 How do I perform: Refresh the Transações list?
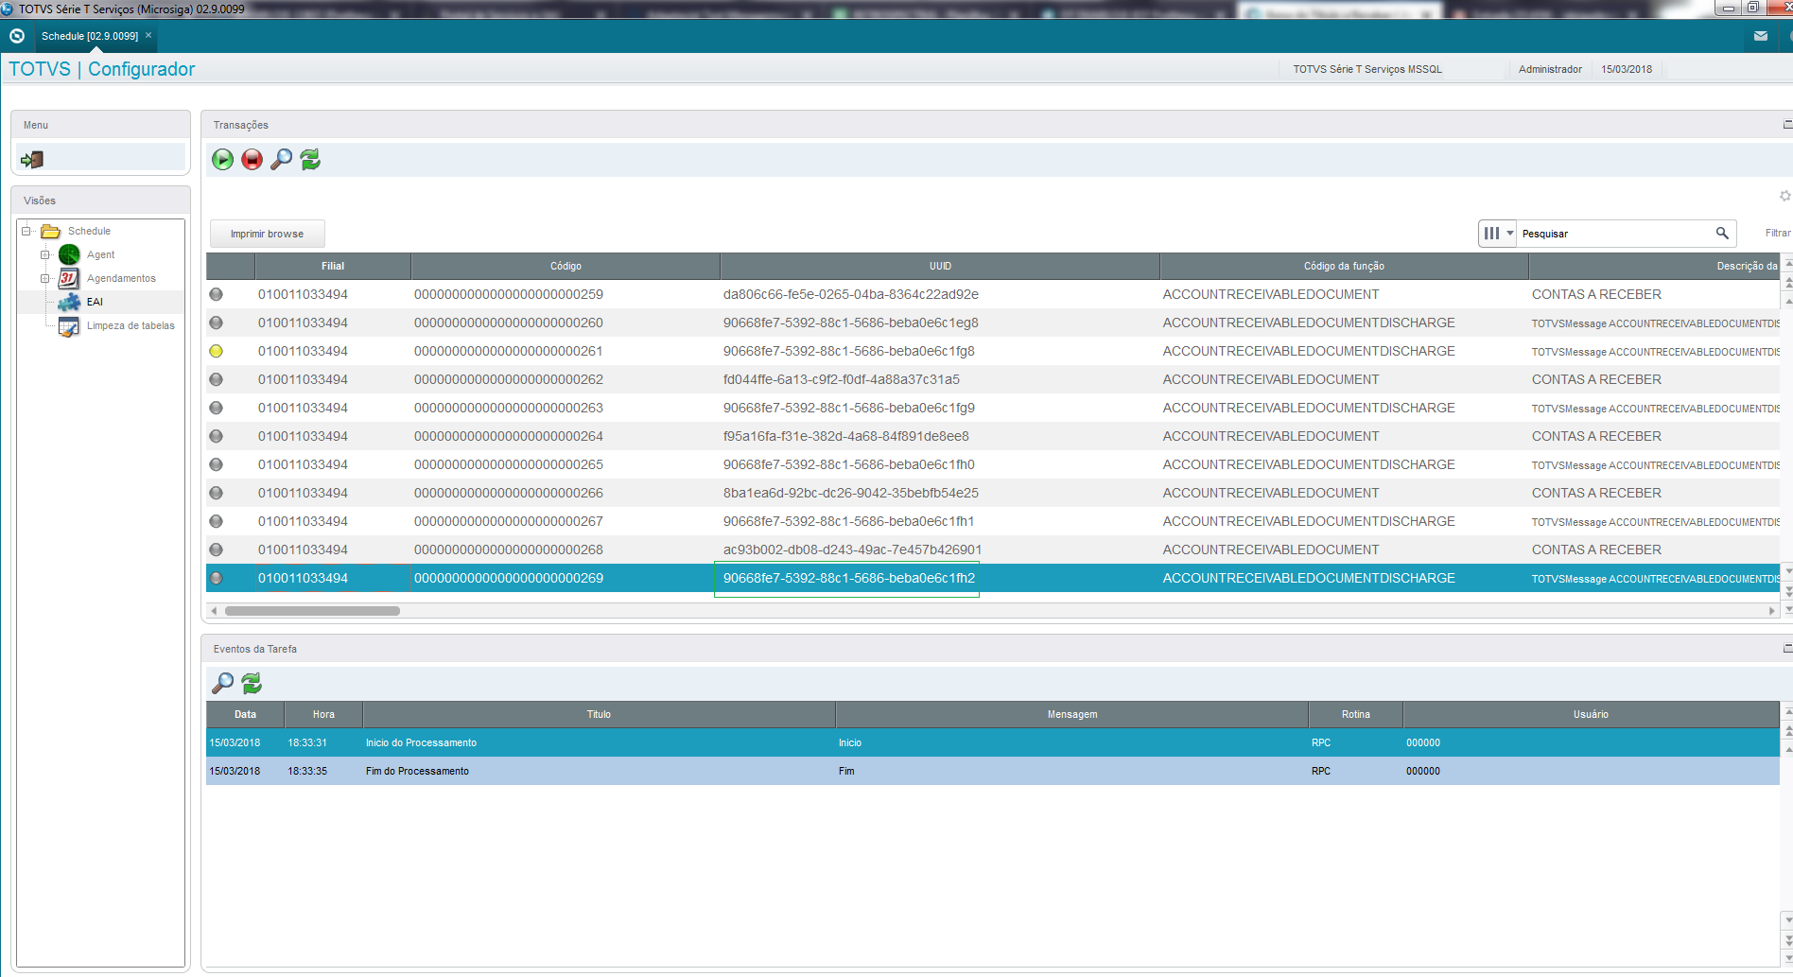(x=310, y=160)
